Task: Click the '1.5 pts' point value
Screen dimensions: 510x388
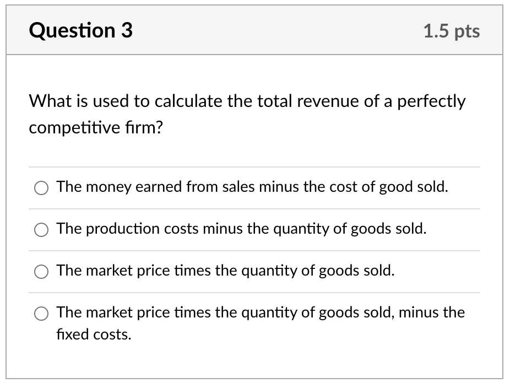Action: (452, 31)
